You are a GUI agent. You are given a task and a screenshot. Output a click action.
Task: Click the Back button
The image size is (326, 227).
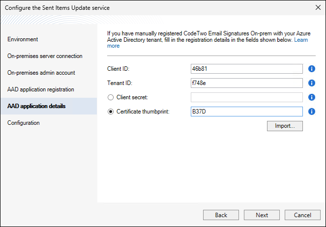pos(221,215)
